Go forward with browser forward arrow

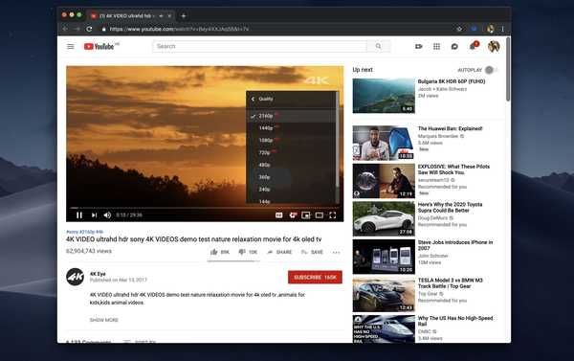[x=77, y=29]
